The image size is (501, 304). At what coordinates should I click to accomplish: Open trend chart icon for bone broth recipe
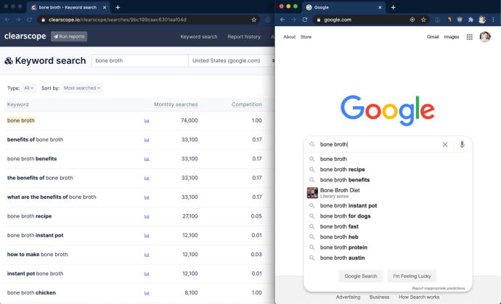147,216
